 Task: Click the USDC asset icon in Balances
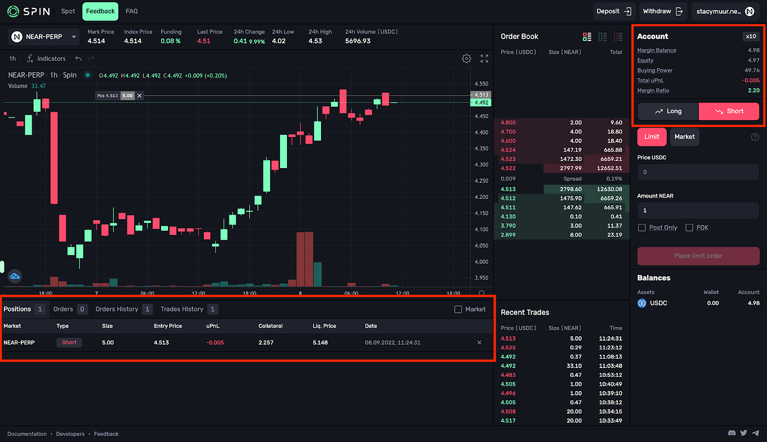coord(642,303)
